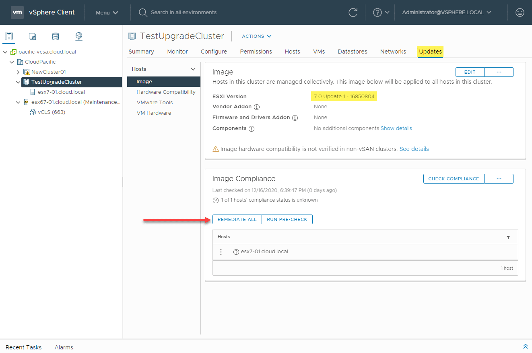The width and height of the screenshot is (532, 353).
Task: Select Hardware Compatibility in sidebar
Action: 166,92
